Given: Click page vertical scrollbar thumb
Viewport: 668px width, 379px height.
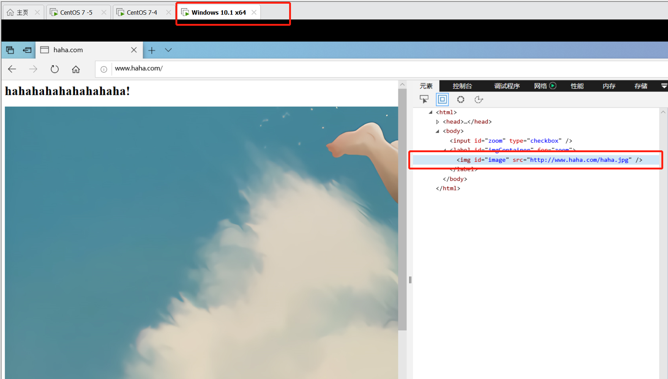Looking at the screenshot, I should (402, 210).
